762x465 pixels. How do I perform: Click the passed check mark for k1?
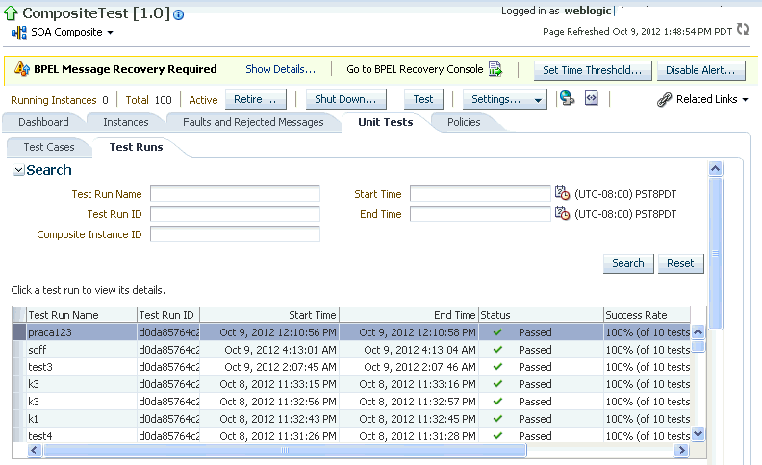(497, 419)
